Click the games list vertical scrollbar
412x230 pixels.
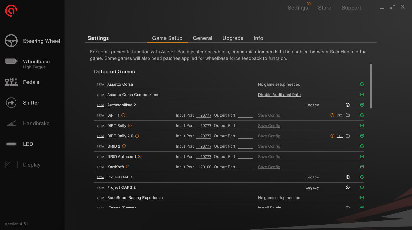coord(371,86)
